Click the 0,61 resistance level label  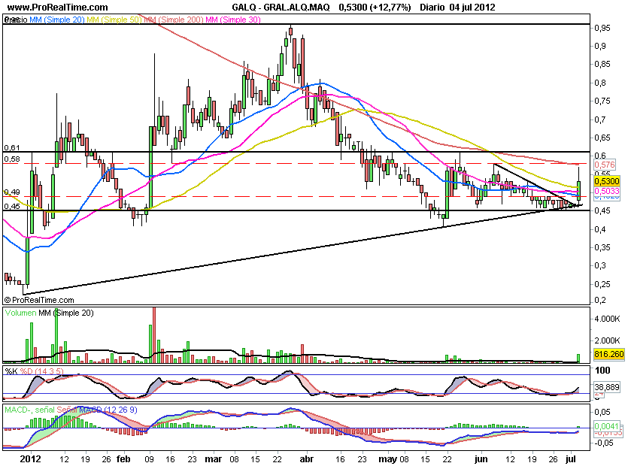pyautogui.click(x=11, y=147)
